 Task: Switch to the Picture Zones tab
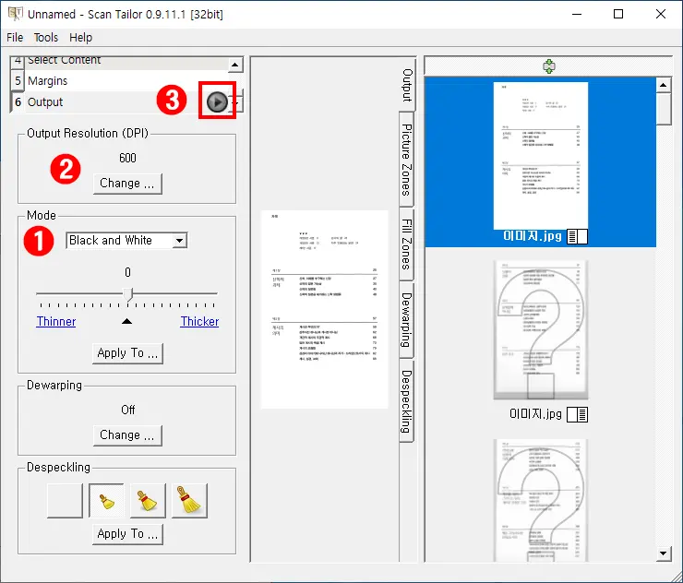point(406,159)
